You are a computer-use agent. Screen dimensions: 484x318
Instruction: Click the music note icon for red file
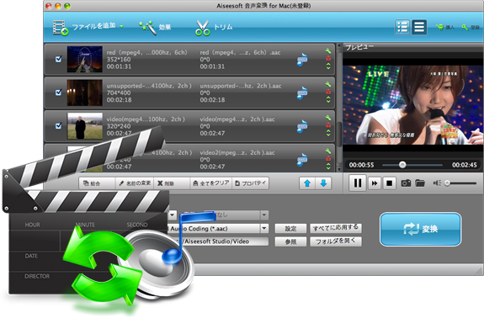pos(302,59)
